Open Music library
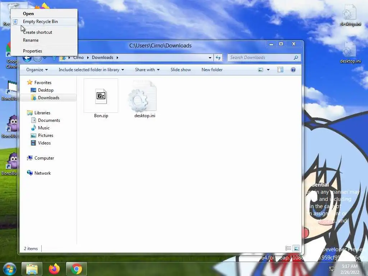Image resolution: width=368 pixels, height=276 pixels. (x=43, y=128)
